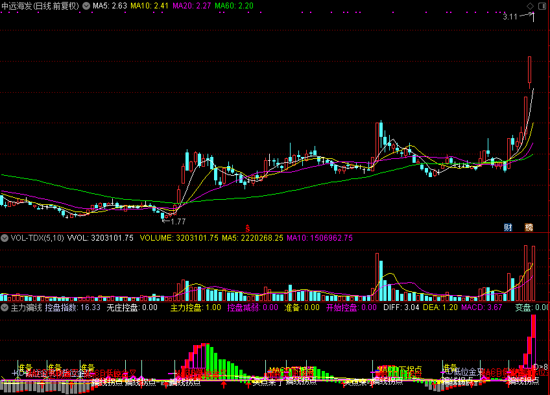Click the volume MA5: 2220268.25 label
The height and width of the screenshot is (395, 550).
[252, 238]
